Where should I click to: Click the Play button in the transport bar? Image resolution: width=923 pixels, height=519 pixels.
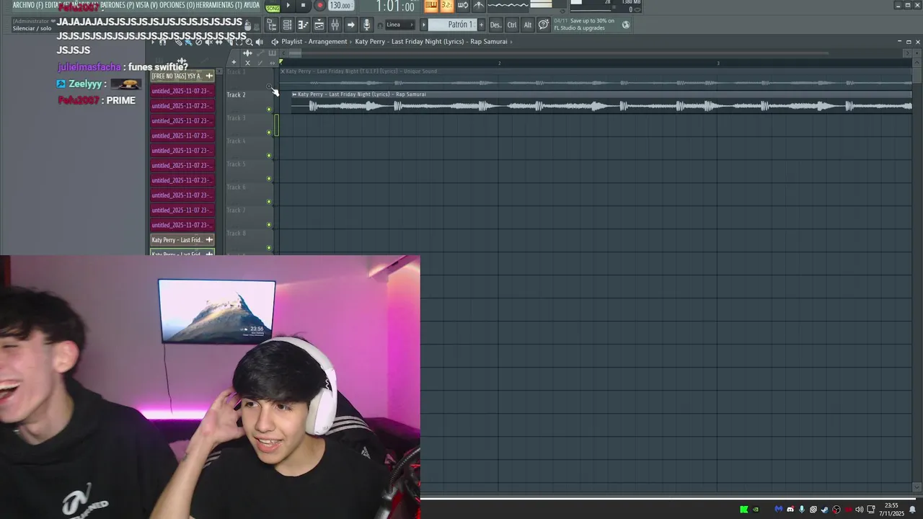click(x=288, y=6)
